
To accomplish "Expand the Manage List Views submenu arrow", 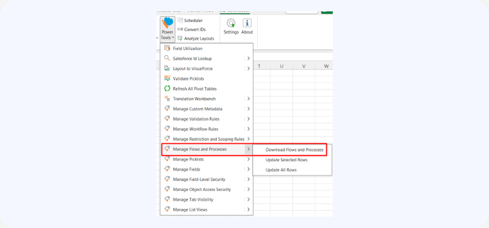I will [x=248, y=209].
